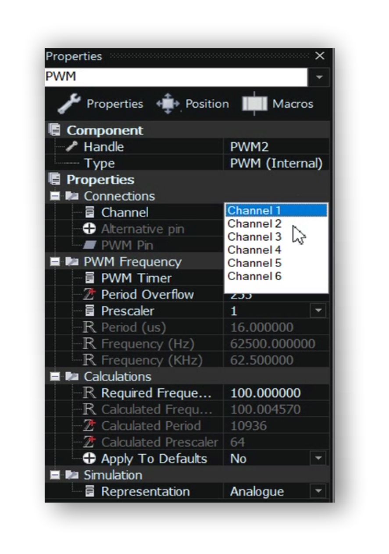This screenshot has height=554, width=389.
Task: Click the Period Overflow Z icon
Action: point(89,295)
